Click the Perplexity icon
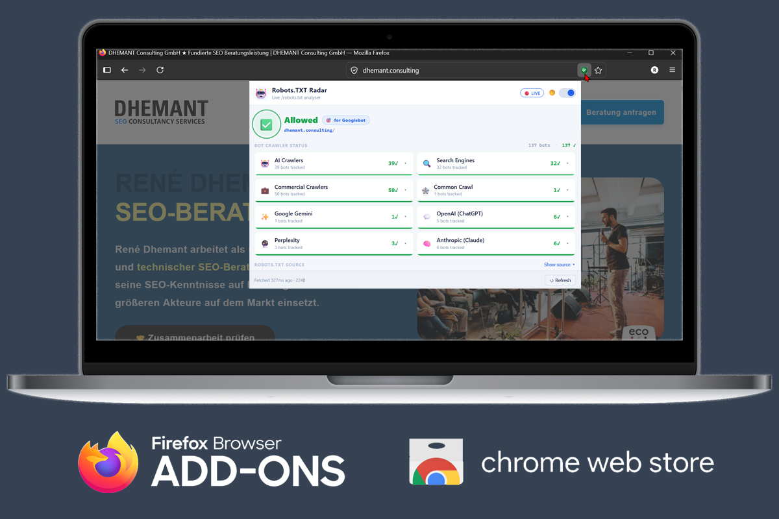The width and height of the screenshot is (779, 519). 265,243
